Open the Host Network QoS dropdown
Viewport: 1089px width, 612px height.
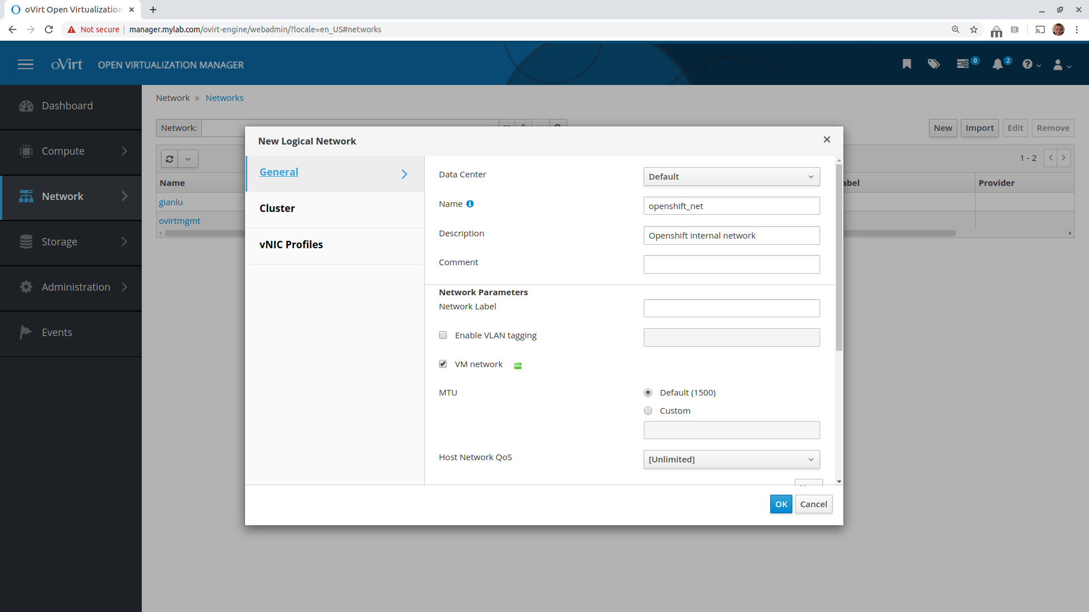click(732, 460)
